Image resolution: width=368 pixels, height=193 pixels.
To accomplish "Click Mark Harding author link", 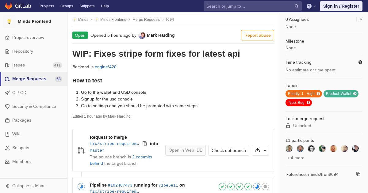I will (x=161, y=35).
